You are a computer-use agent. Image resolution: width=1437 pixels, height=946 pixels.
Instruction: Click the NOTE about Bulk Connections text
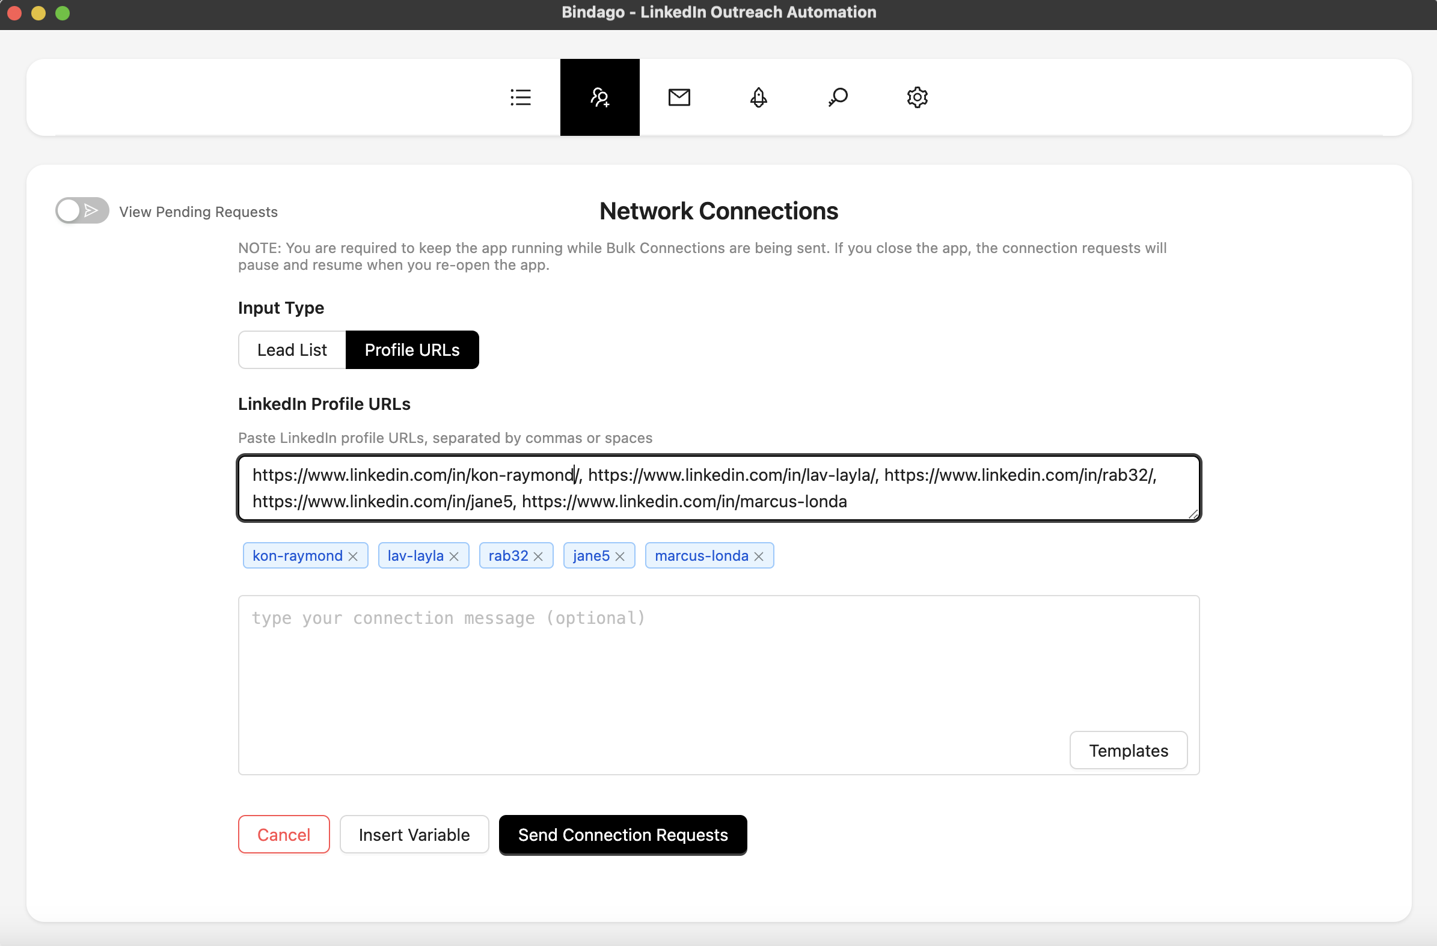coord(702,257)
